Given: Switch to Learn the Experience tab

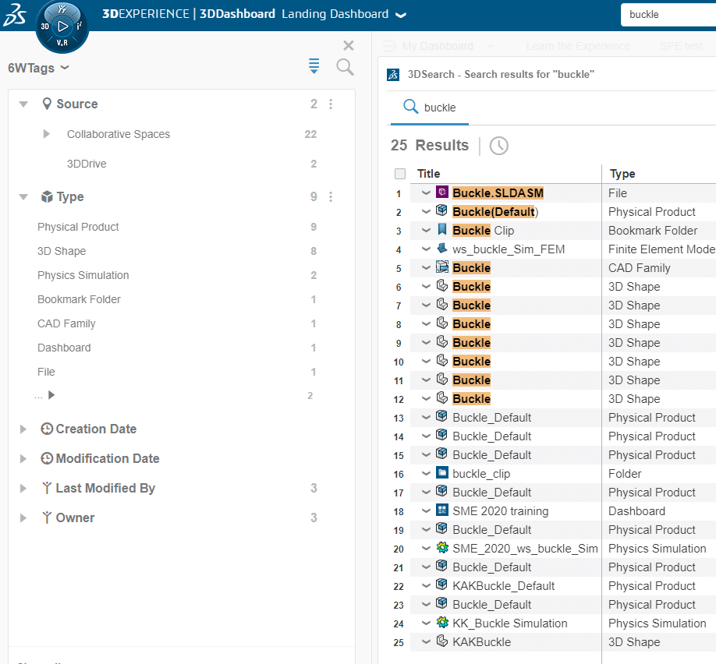Looking at the screenshot, I should pos(578,46).
